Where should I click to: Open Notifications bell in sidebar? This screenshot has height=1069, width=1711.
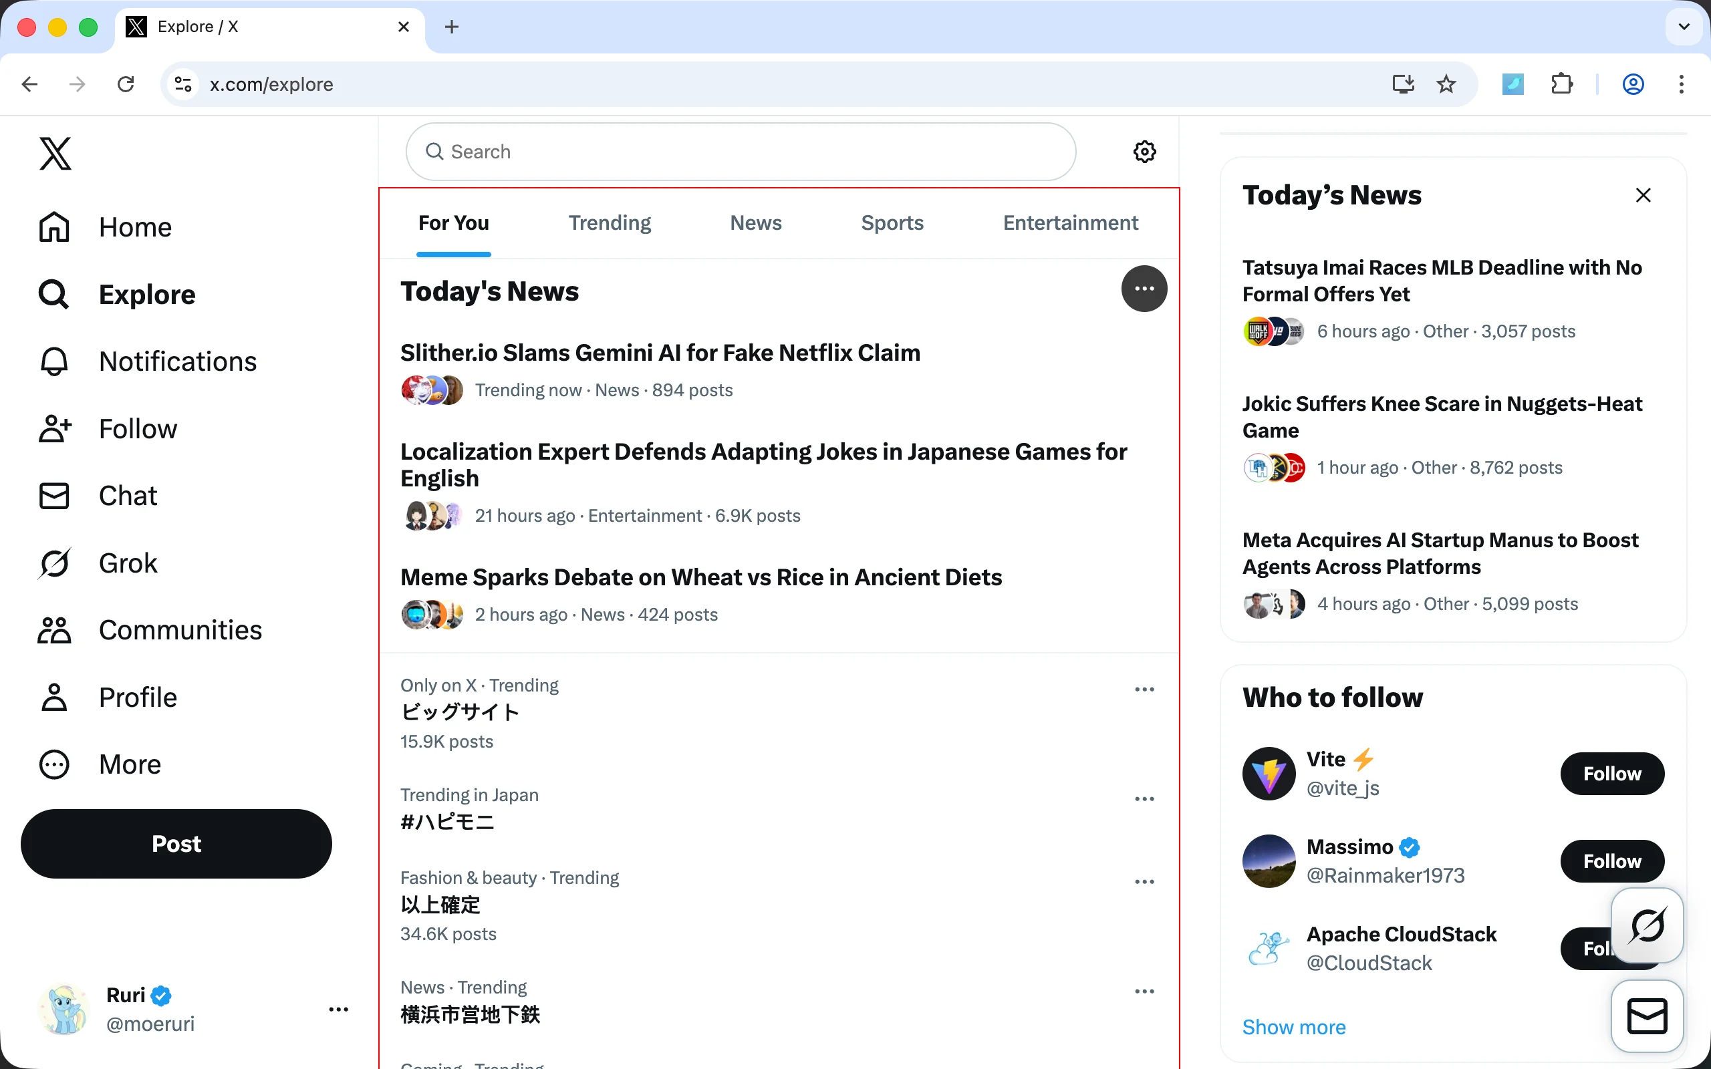click(x=54, y=361)
